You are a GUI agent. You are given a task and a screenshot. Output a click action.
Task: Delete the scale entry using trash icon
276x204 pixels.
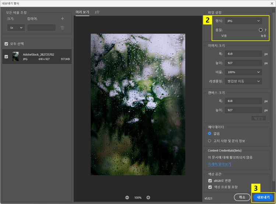coord(62,28)
